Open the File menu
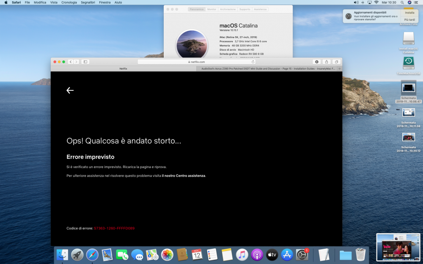This screenshot has height=264, width=423. [27, 3]
